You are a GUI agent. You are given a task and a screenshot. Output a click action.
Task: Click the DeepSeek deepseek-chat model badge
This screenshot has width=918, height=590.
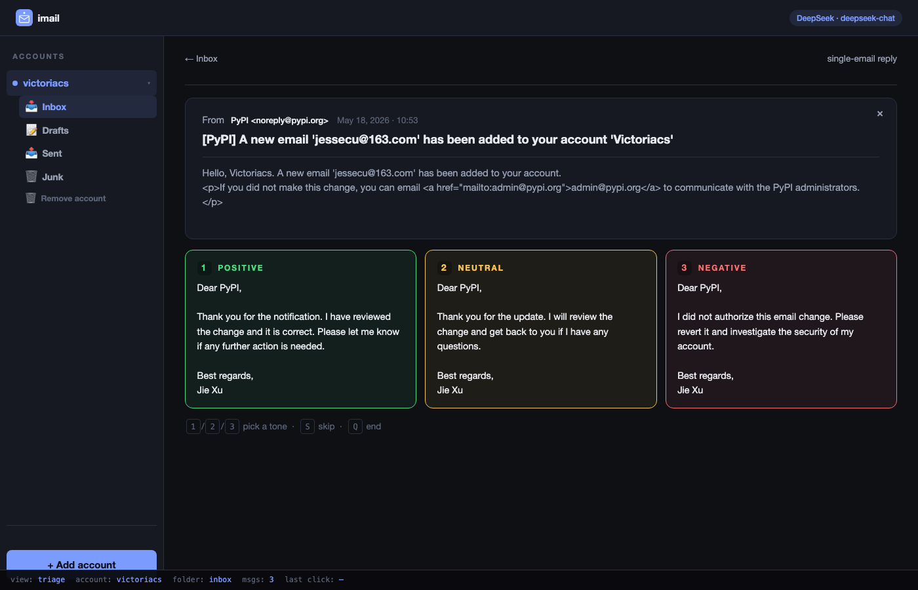click(x=846, y=18)
